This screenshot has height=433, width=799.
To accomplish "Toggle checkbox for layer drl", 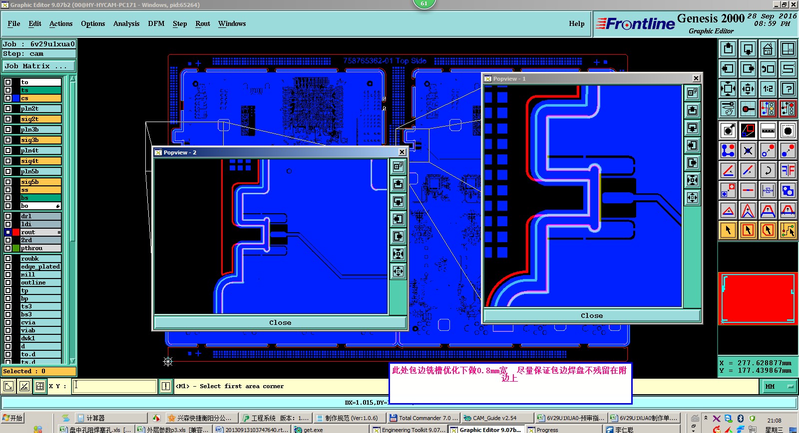I will point(8,216).
